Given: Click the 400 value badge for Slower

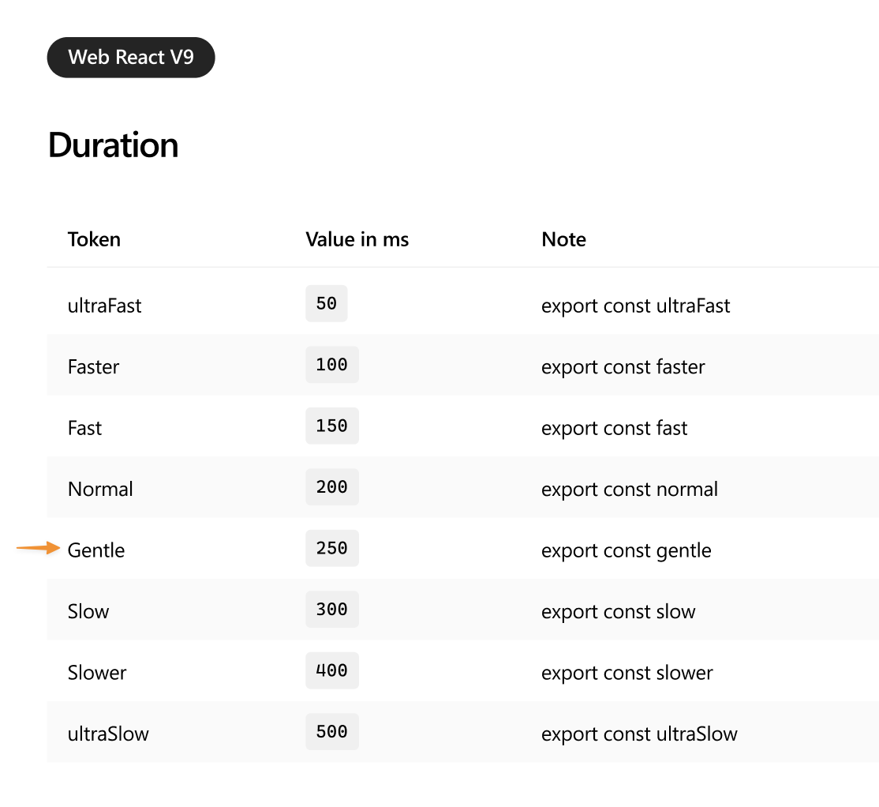Looking at the screenshot, I should 332,670.
